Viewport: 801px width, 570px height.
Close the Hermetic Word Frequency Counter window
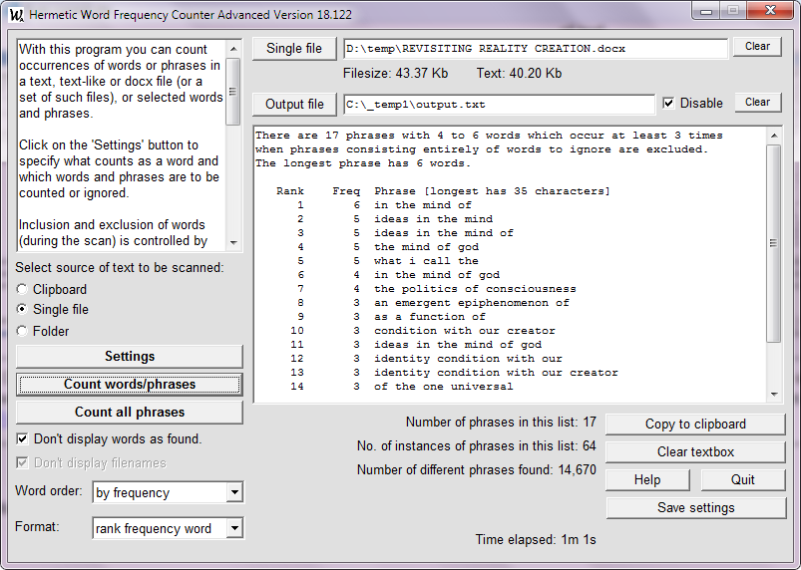point(771,11)
